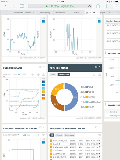This screenshot has height=160, width=120.
Task: Collapse legend of the LMP graph
Action: pos(43,18)
